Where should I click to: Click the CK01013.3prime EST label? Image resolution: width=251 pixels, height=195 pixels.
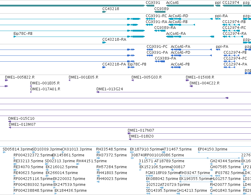[77, 149]
